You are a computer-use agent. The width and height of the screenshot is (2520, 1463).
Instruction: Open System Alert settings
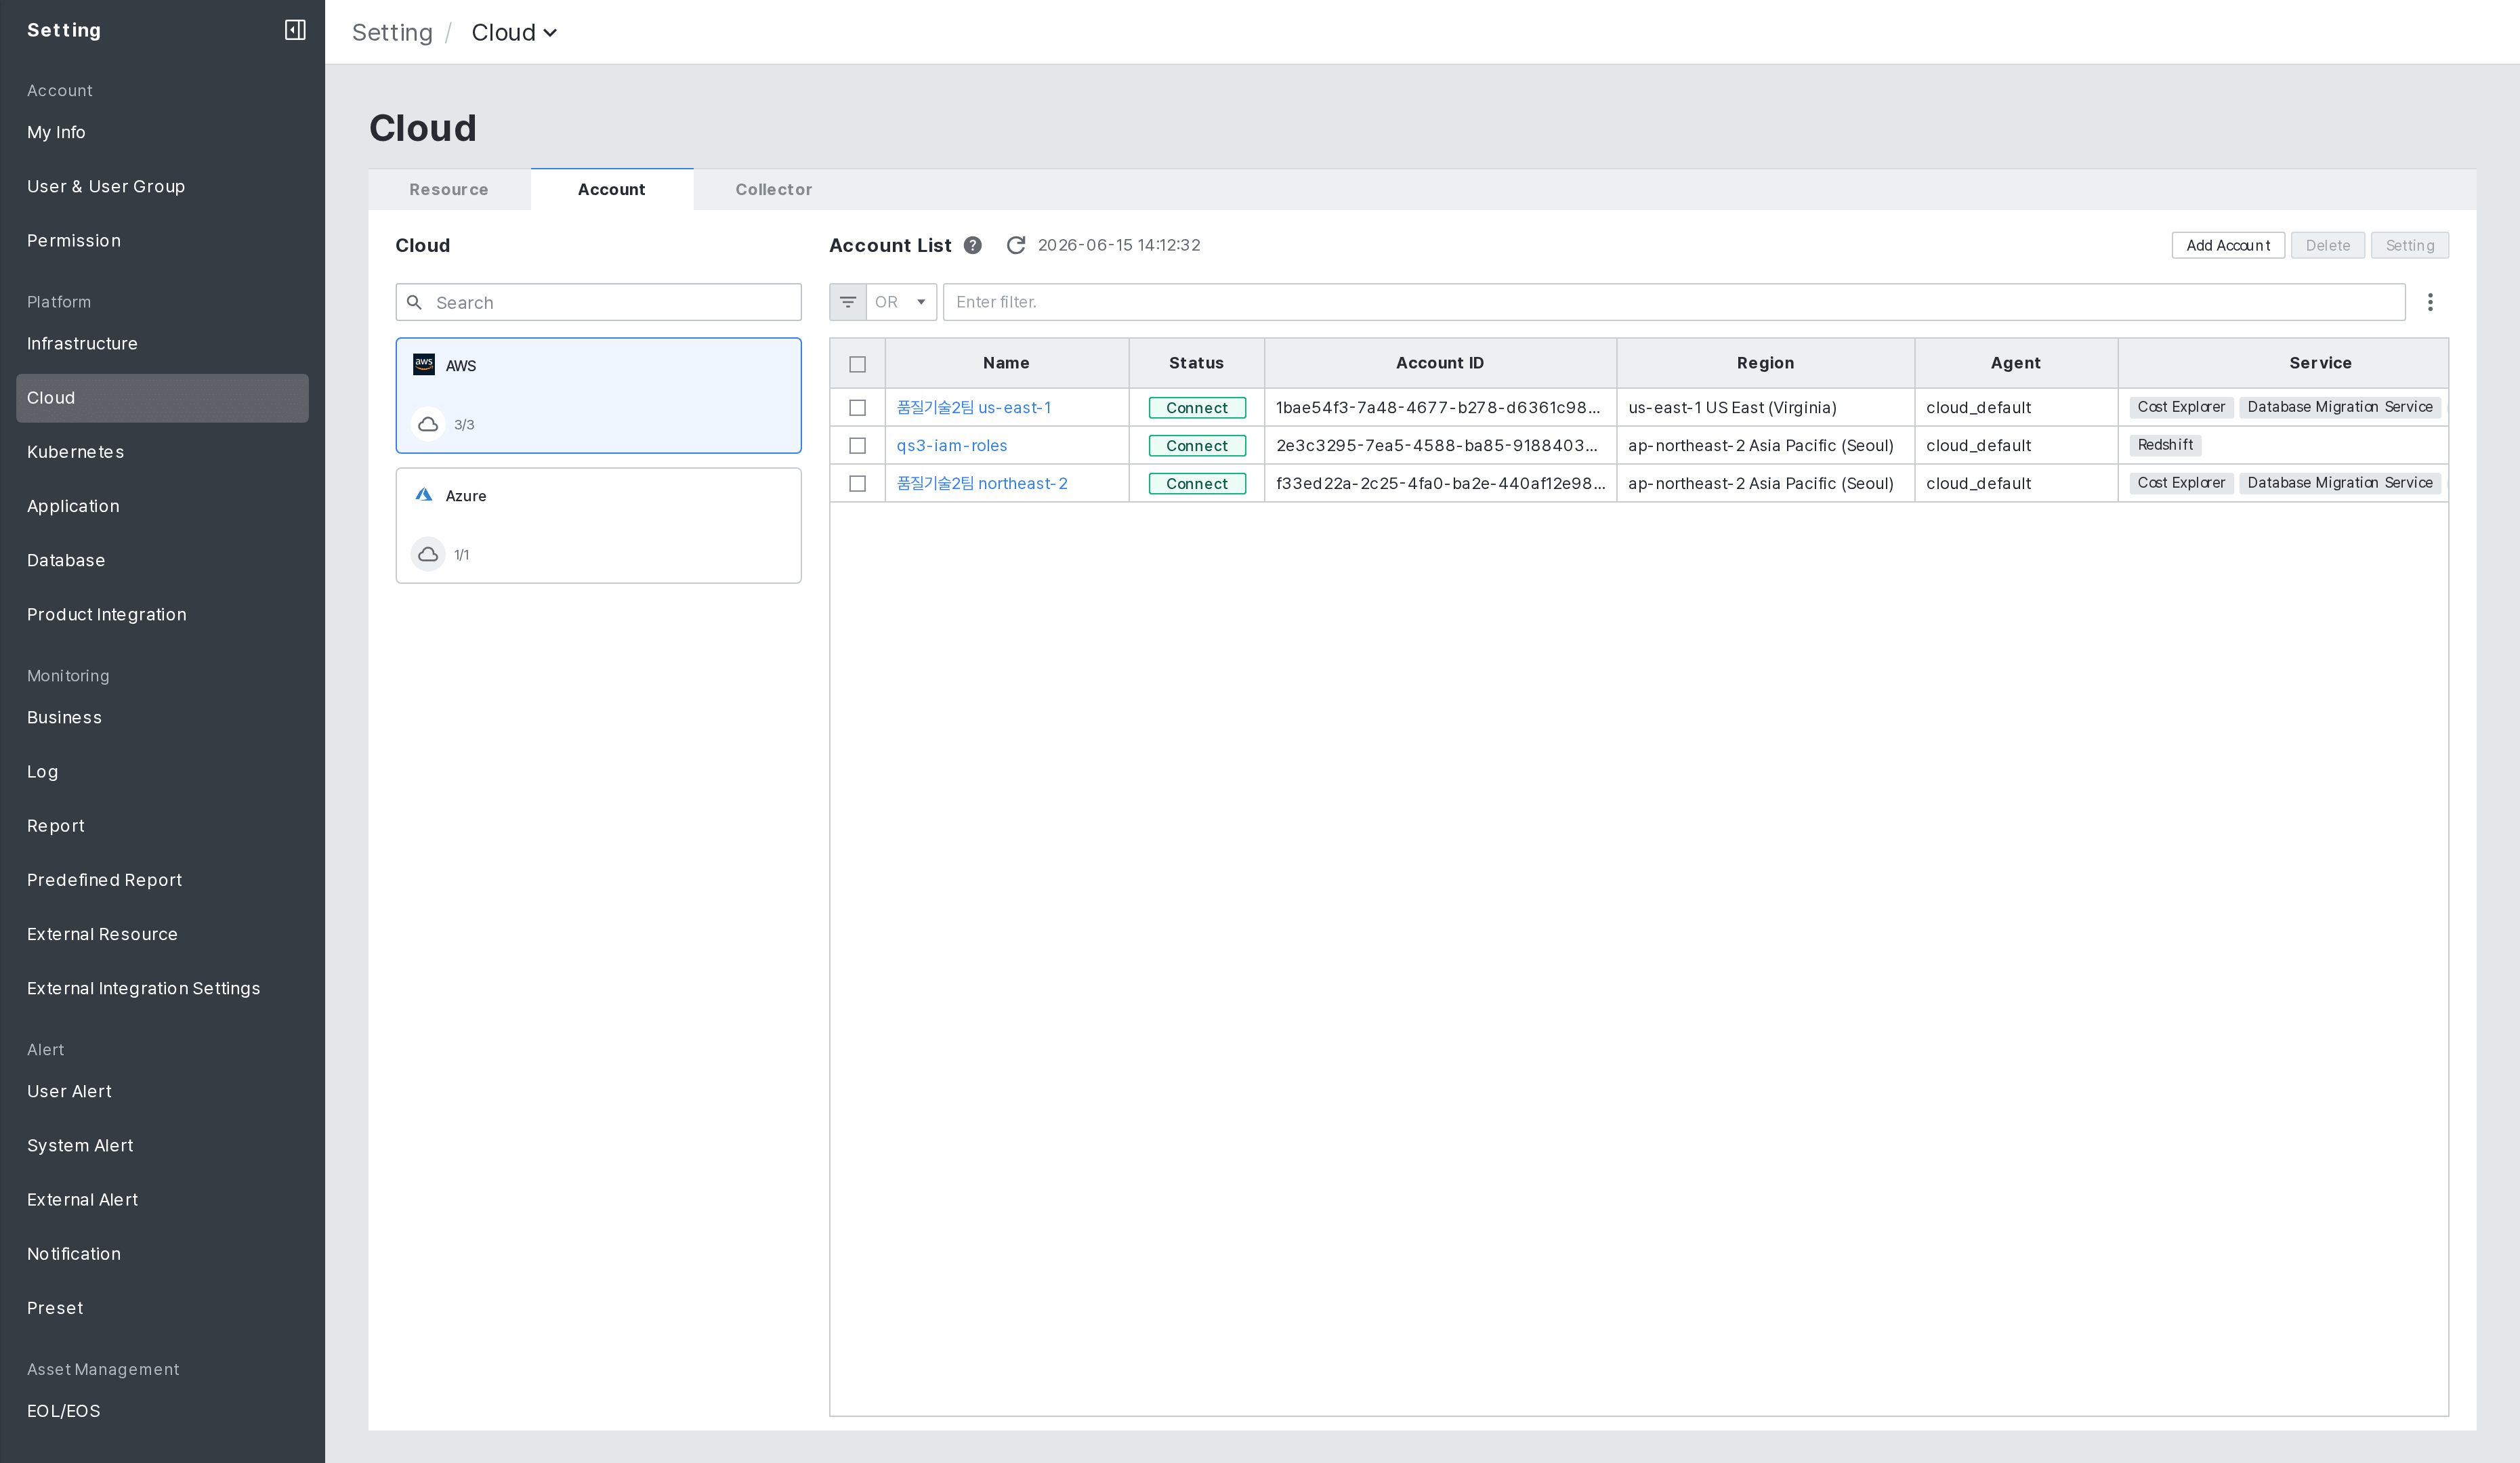[162, 1145]
